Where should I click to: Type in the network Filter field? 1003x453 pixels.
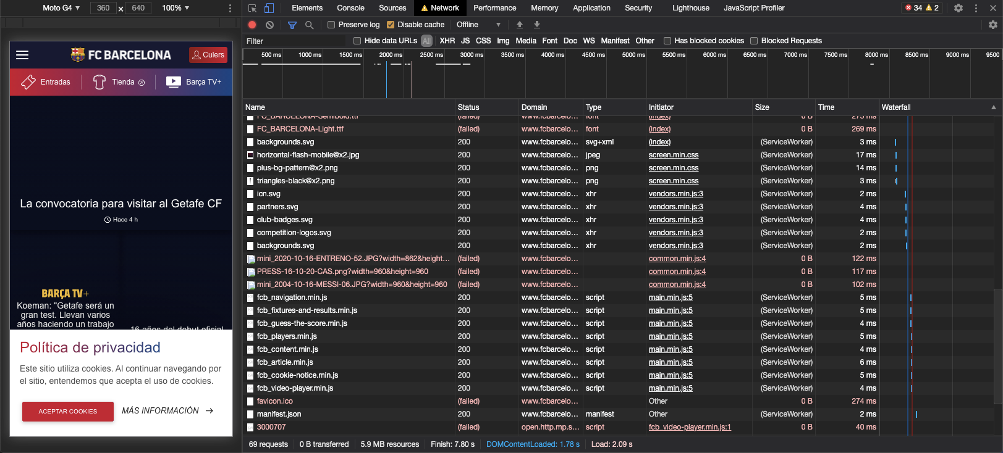[x=297, y=41]
